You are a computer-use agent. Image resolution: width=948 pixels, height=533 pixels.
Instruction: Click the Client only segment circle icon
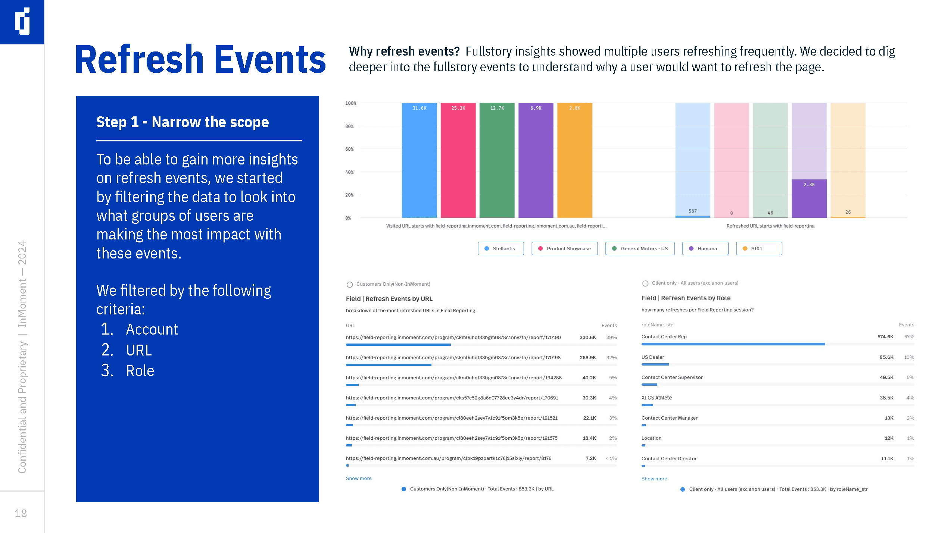tap(645, 283)
